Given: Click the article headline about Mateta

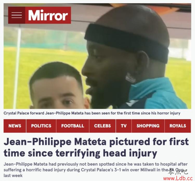Looking at the screenshot, I should (x=96, y=147).
